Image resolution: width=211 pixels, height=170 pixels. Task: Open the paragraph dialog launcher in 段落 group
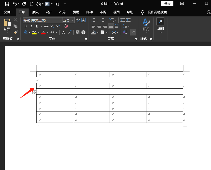136,39
